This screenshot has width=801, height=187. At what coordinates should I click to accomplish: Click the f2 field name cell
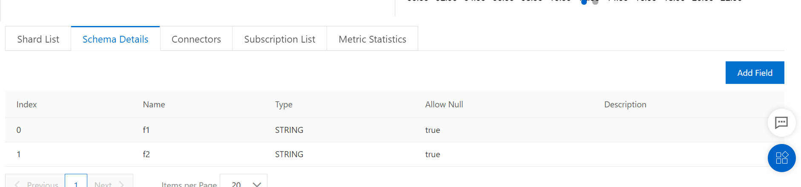[146, 154]
